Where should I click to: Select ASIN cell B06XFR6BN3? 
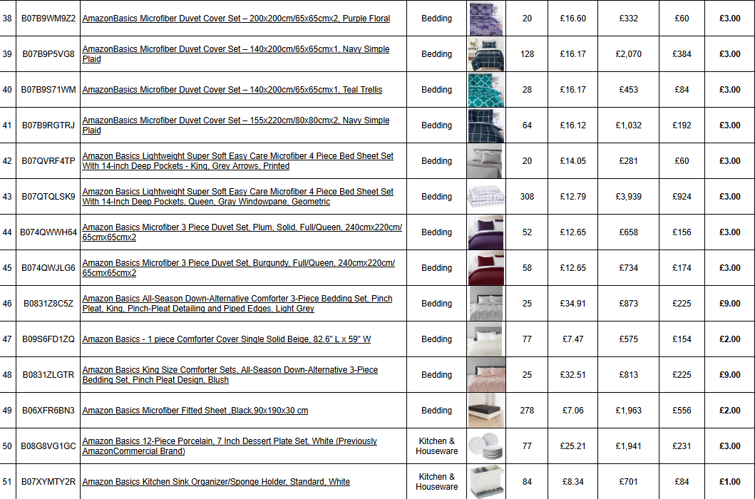(48, 411)
